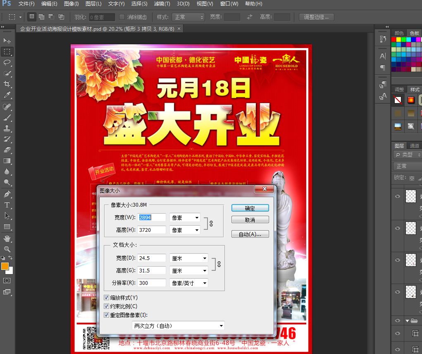Select the Eyedropper tool

7,95
